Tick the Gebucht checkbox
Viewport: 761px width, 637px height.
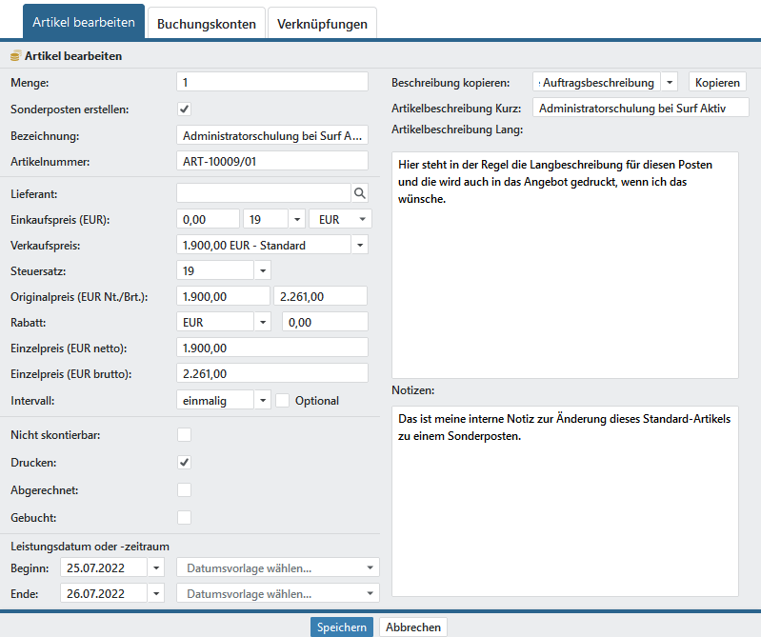184,518
